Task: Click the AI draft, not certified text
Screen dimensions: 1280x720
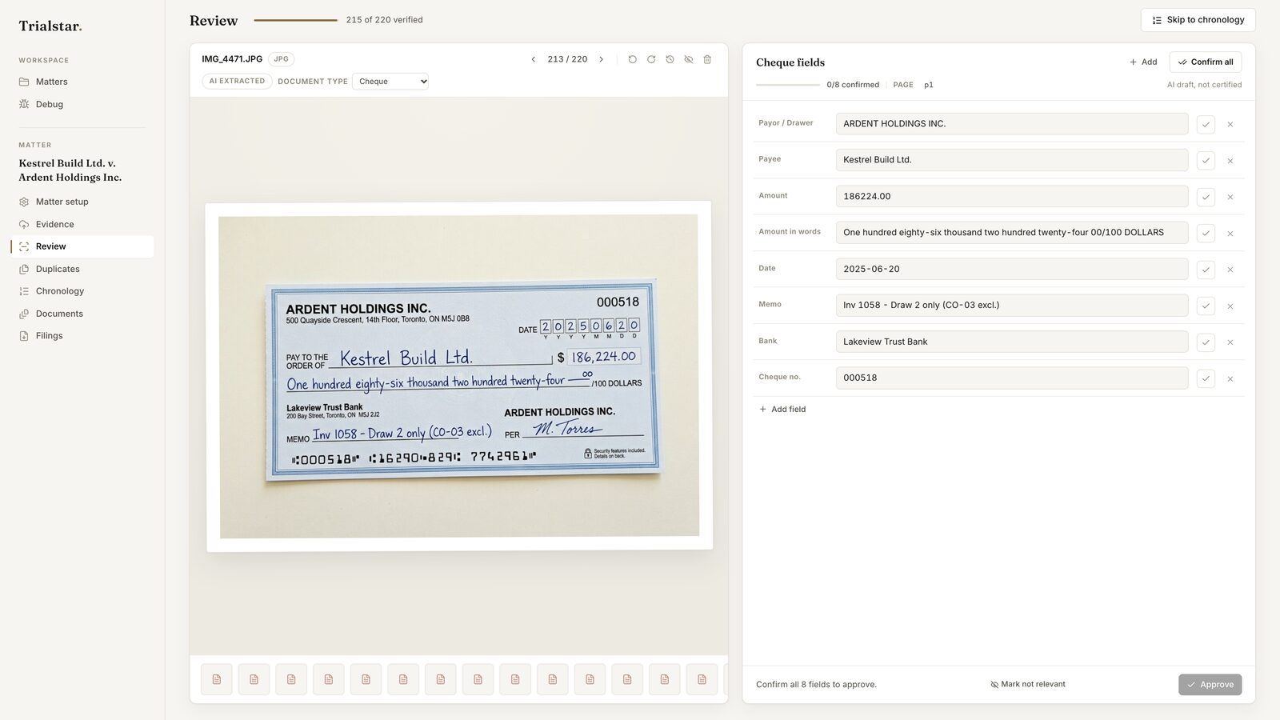Action: click(x=1204, y=85)
